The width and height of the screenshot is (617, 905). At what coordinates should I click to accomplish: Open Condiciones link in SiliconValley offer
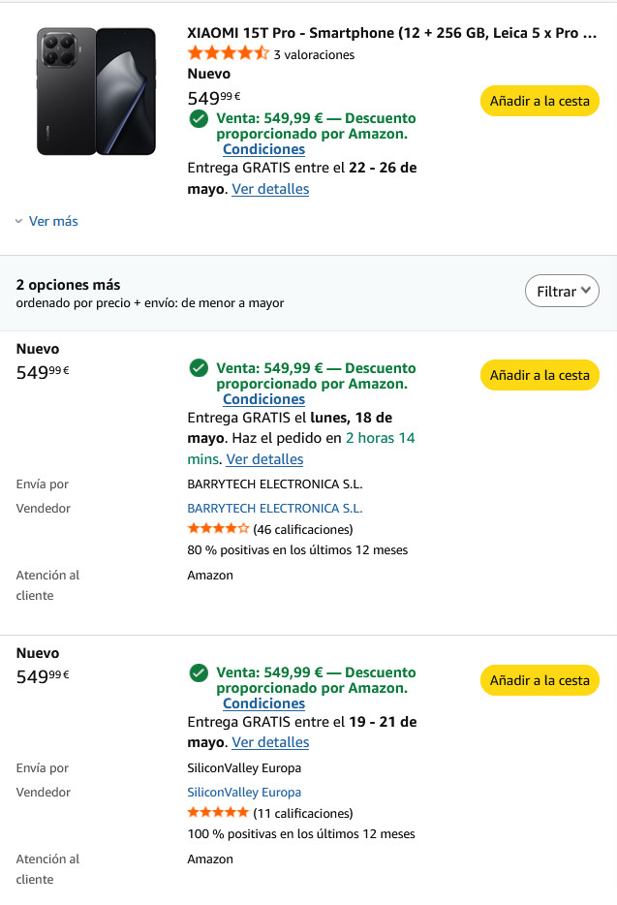pos(263,703)
